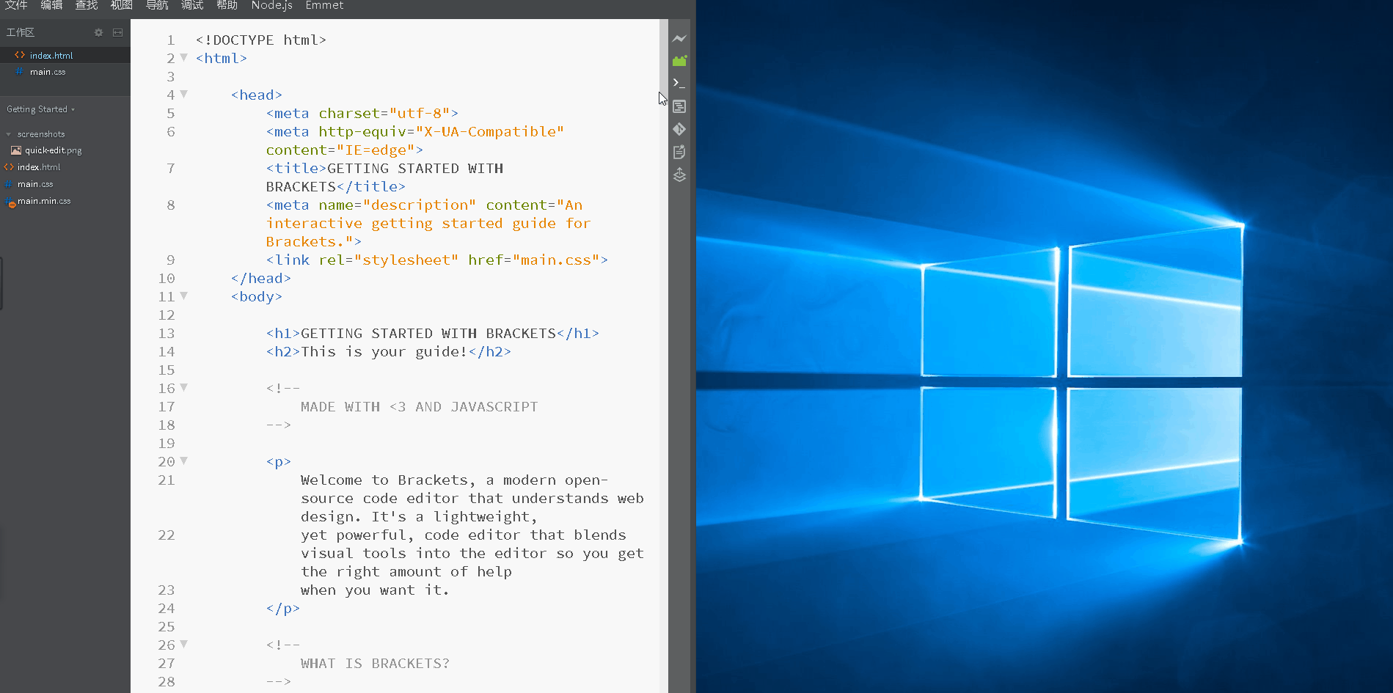Open the Node.js menu

click(271, 5)
